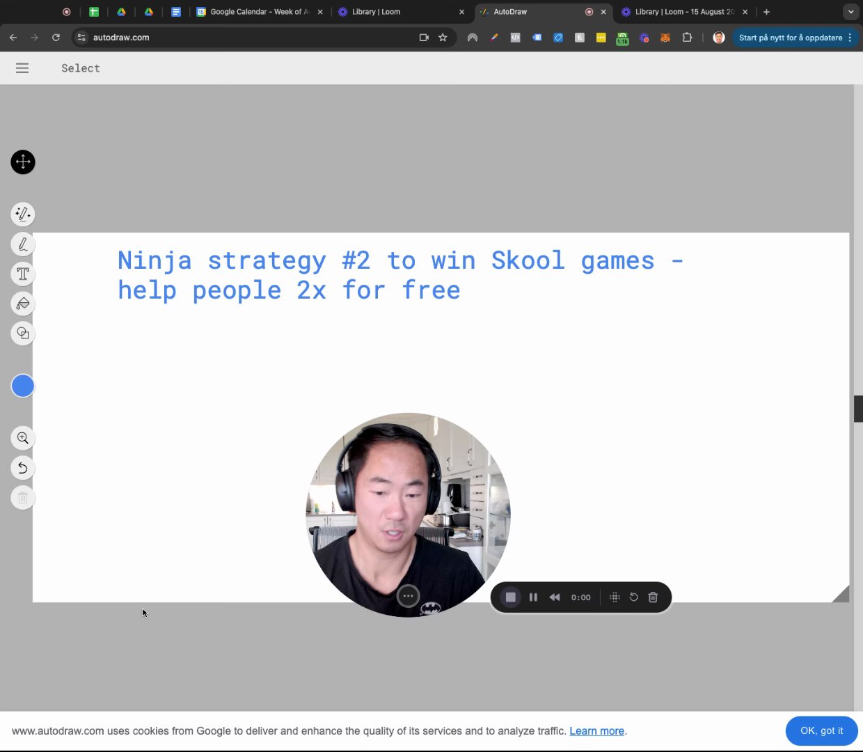
Task: Open the MetaMask fox extension
Action: pyautogui.click(x=665, y=38)
